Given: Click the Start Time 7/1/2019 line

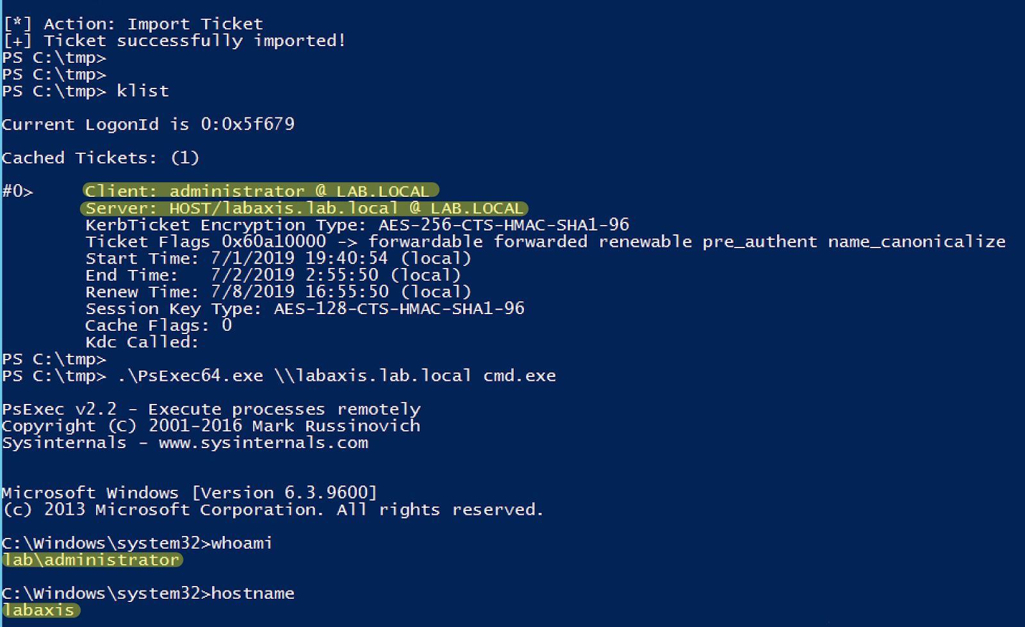Looking at the screenshot, I should pos(278,258).
